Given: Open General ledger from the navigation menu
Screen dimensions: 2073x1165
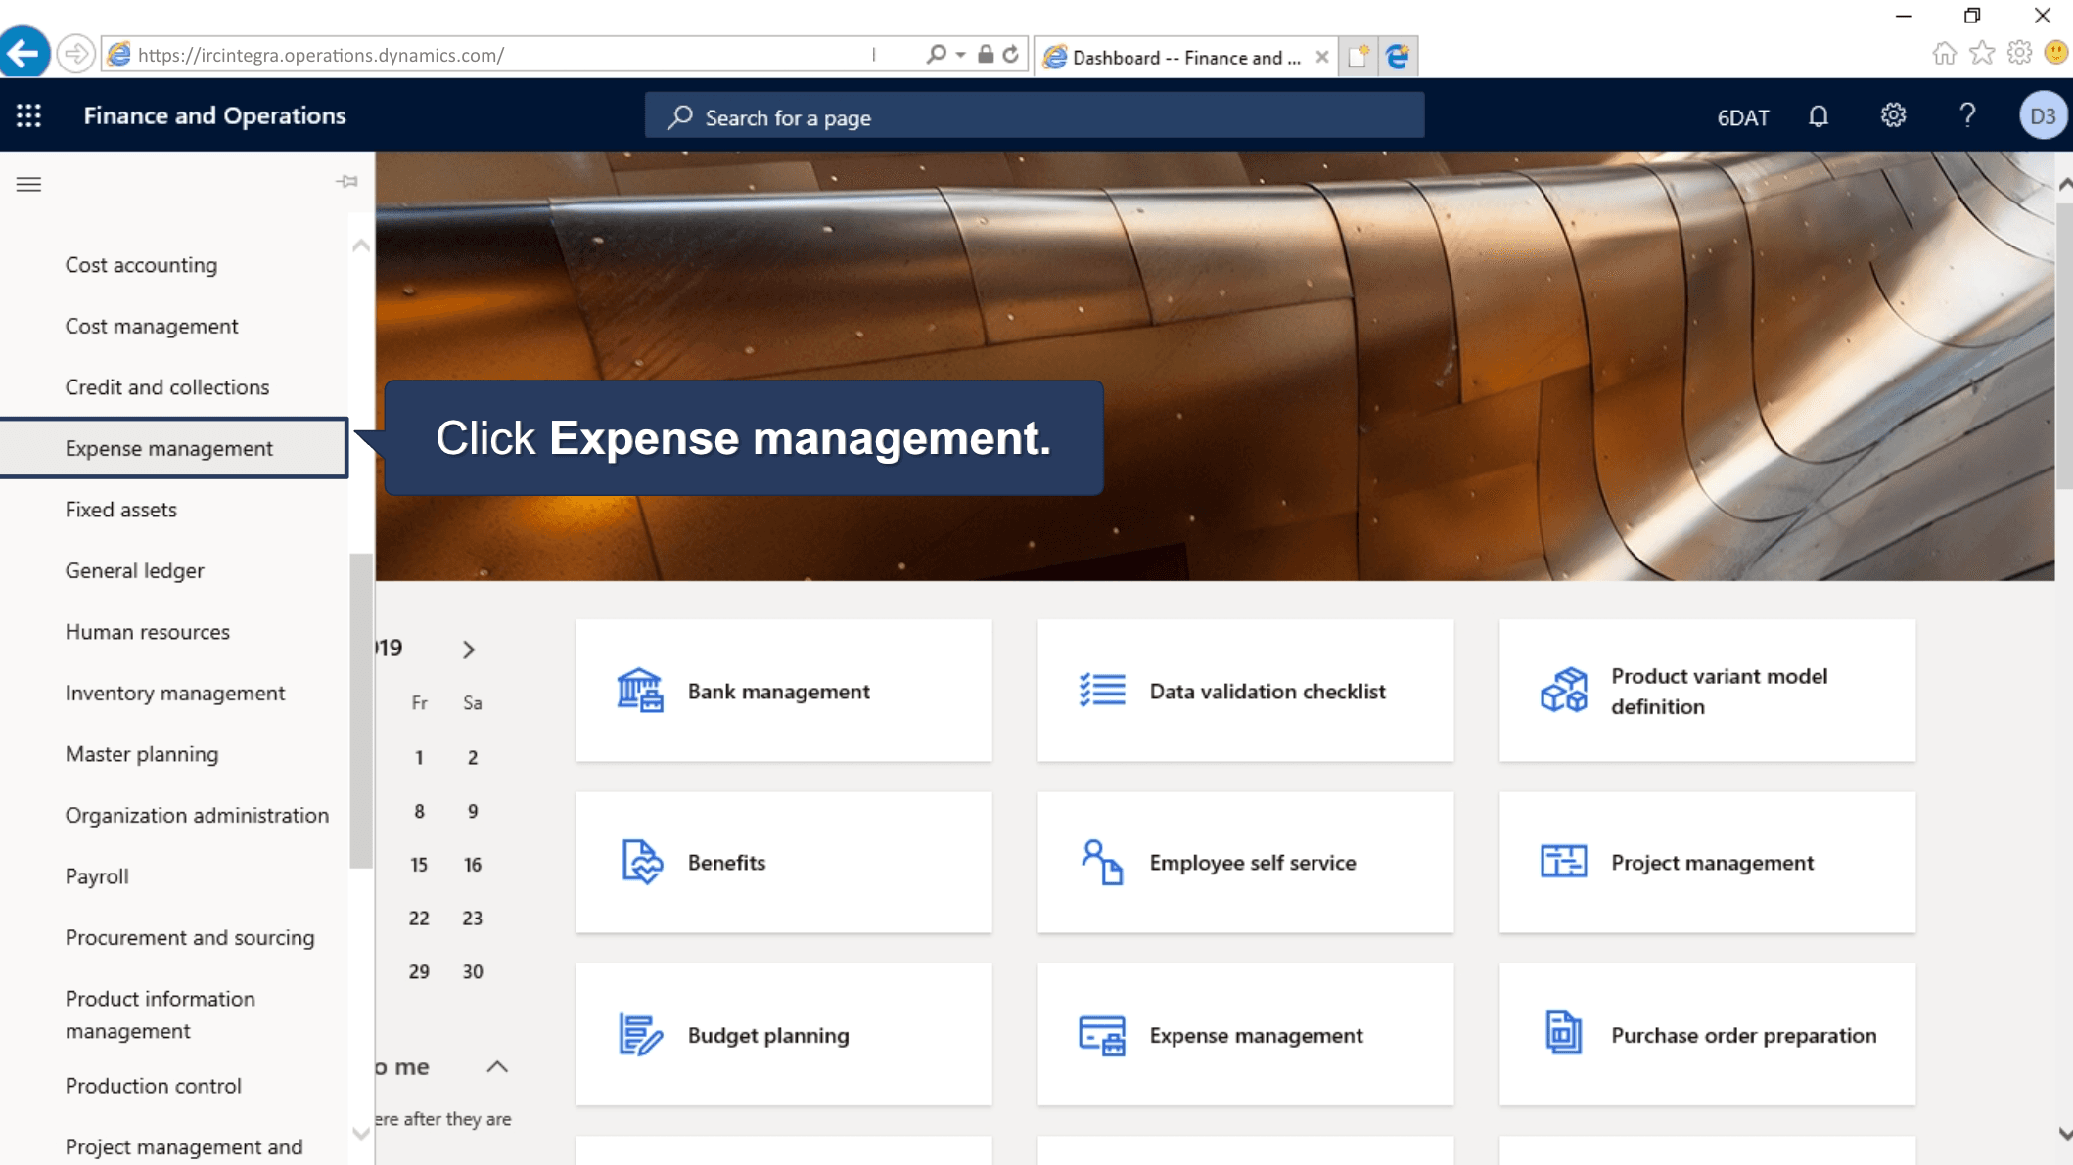Looking at the screenshot, I should [134, 570].
